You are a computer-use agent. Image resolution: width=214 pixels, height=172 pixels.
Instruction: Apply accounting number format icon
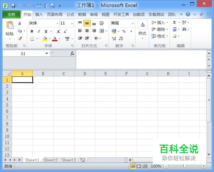114,31
